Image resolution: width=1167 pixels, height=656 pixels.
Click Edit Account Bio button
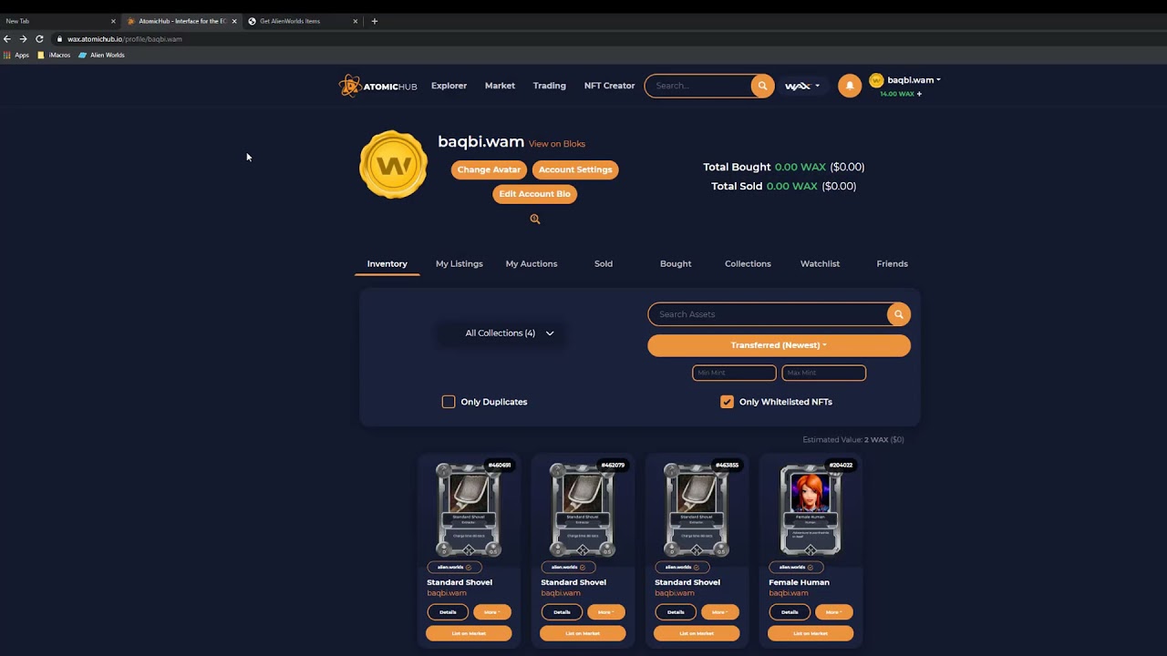(x=534, y=194)
